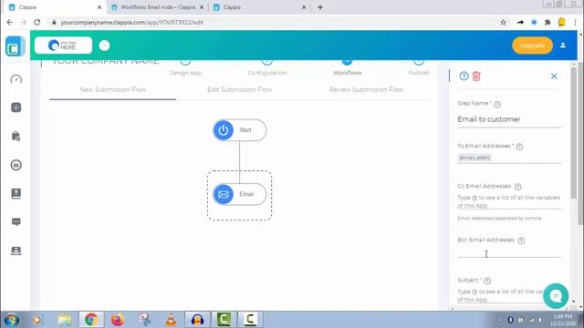Screen dimensions: 584x328
Task: Click the orange Upgrade button
Action: (x=532, y=46)
